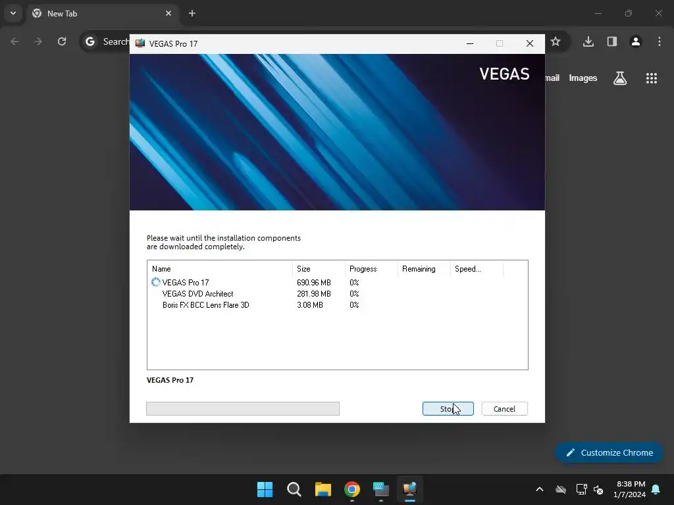Image resolution: width=674 pixels, height=505 pixels.
Task: Click the 281.98 MB size value
Action: coord(314,294)
